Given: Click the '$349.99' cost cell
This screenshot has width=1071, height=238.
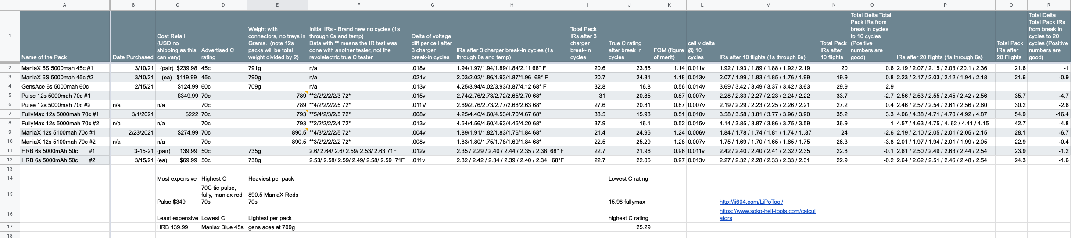Looking at the screenshot, I should coord(178,96).
